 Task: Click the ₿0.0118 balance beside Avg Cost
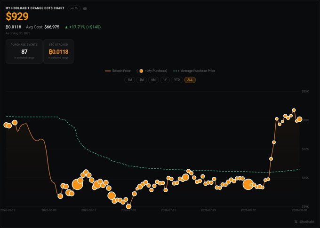click(x=14, y=27)
